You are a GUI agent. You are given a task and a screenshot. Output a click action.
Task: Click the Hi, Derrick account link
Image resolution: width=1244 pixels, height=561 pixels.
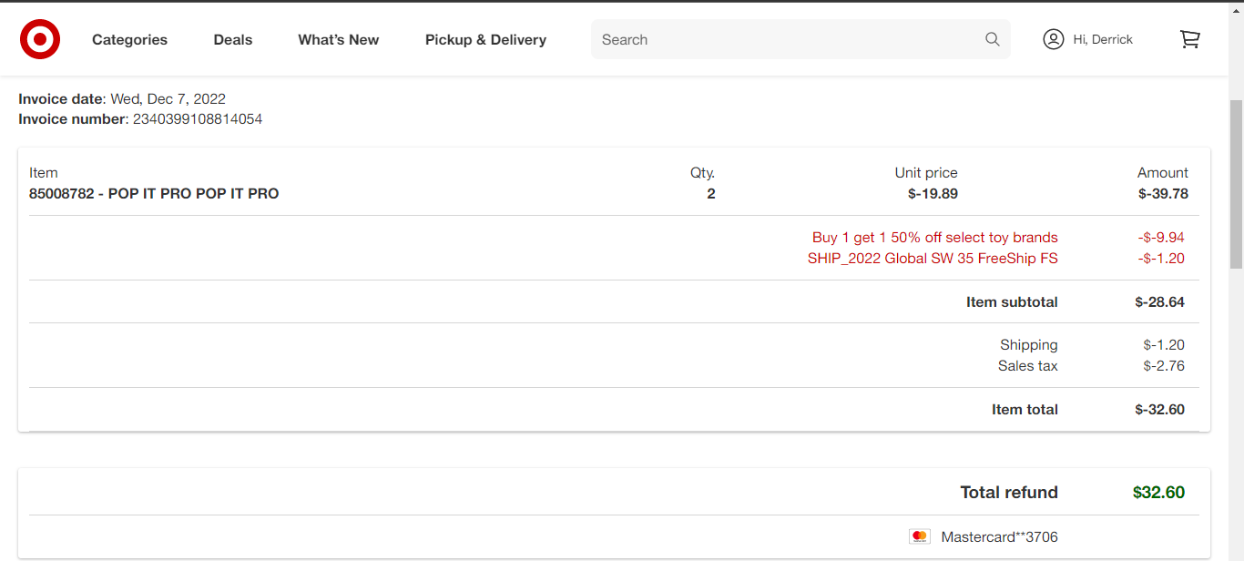(1103, 39)
